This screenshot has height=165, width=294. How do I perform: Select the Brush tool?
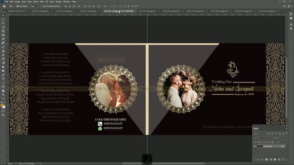(3, 47)
